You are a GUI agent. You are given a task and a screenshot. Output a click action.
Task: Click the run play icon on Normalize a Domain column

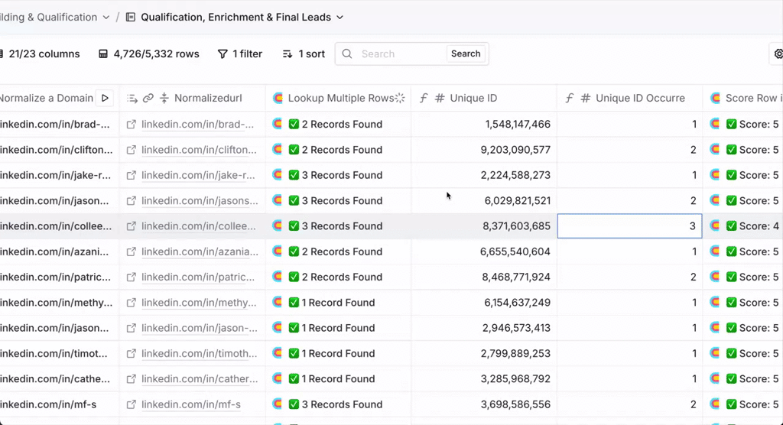point(106,98)
